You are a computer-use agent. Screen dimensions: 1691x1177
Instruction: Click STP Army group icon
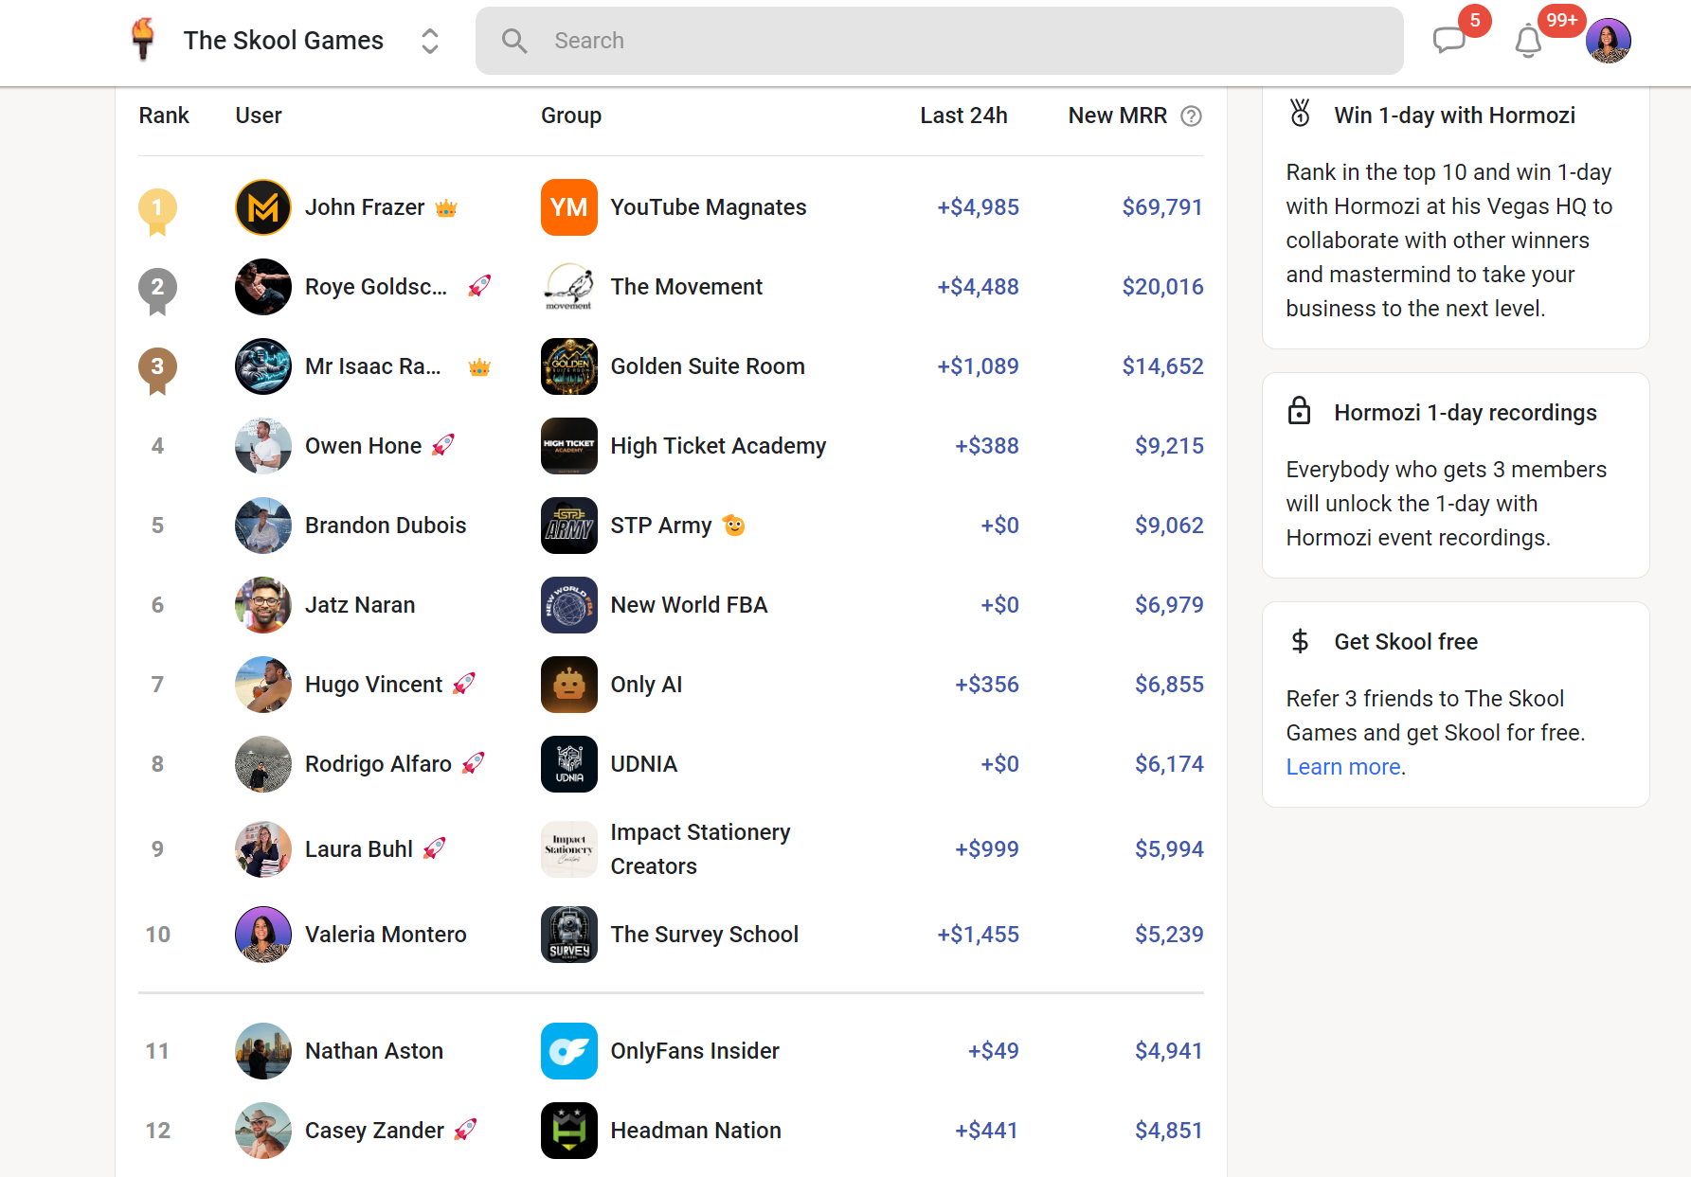(569, 526)
